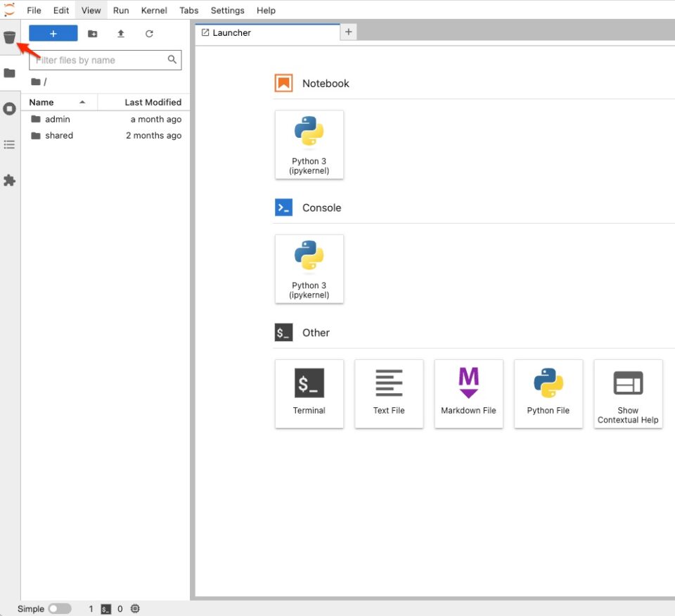The image size is (675, 616).
Task: Toggle Simple interface mode
Action: coord(60,608)
